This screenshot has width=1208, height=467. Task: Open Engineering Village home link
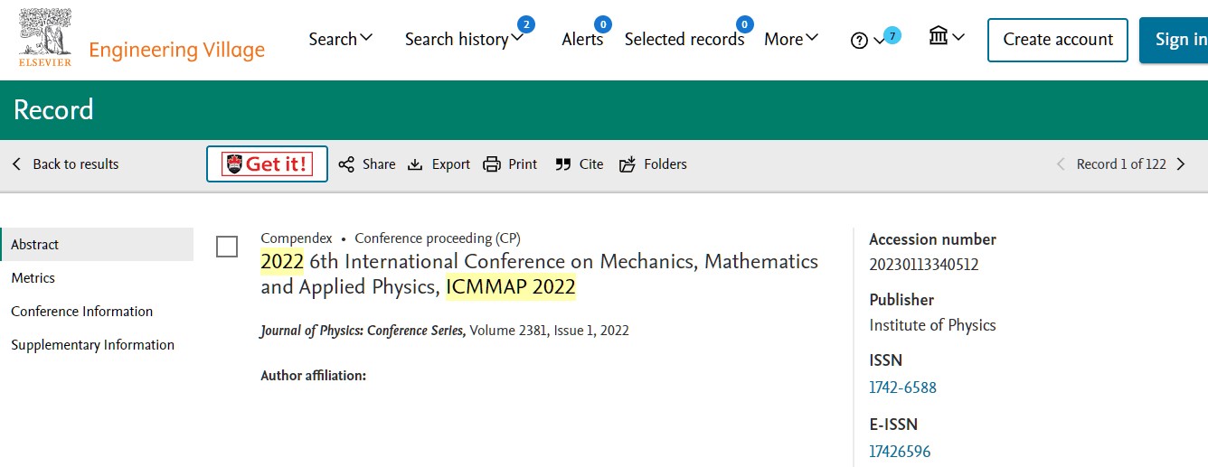coord(177,50)
